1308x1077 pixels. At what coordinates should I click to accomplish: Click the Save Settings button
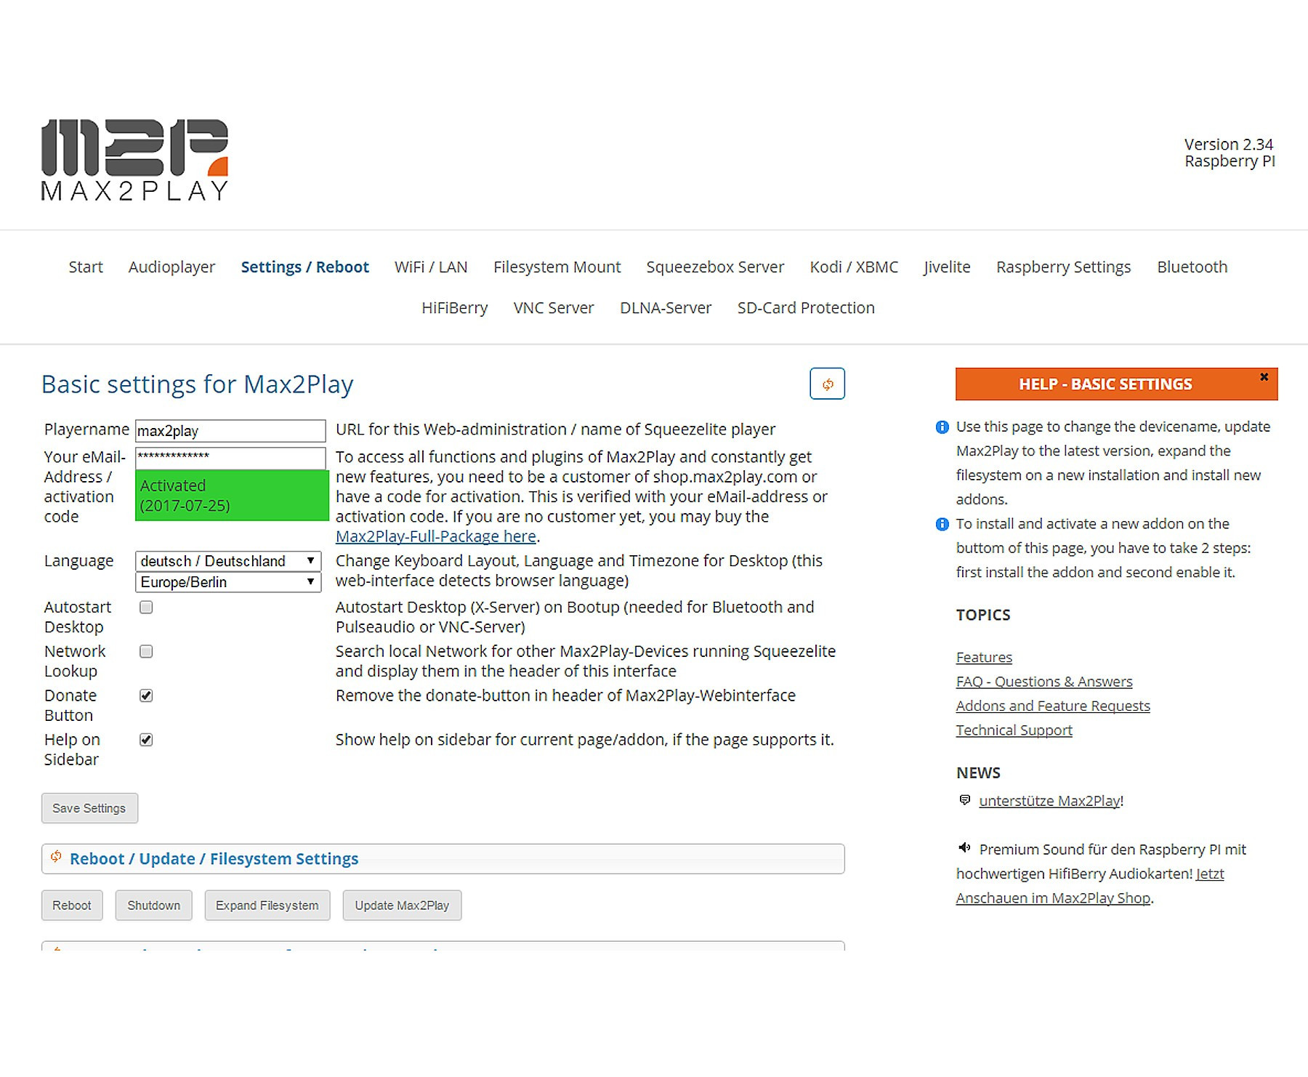(89, 808)
